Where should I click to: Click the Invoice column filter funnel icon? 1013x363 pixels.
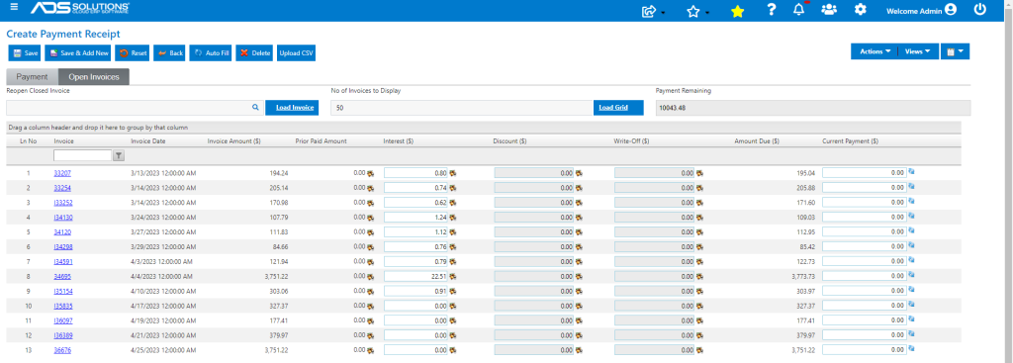point(119,155)
